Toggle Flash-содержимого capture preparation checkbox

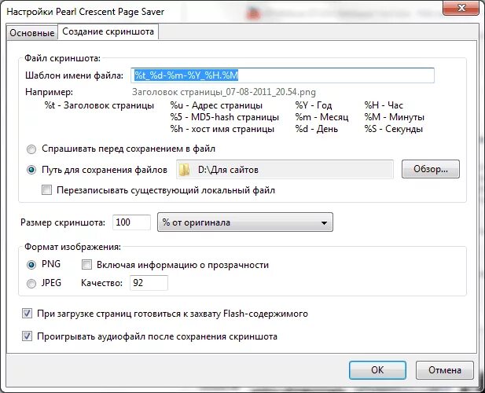(x=28, y=314)
